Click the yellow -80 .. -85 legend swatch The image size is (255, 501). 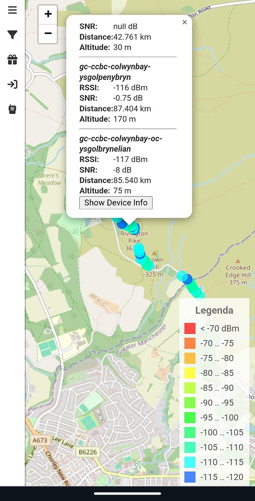click(190, 373)
